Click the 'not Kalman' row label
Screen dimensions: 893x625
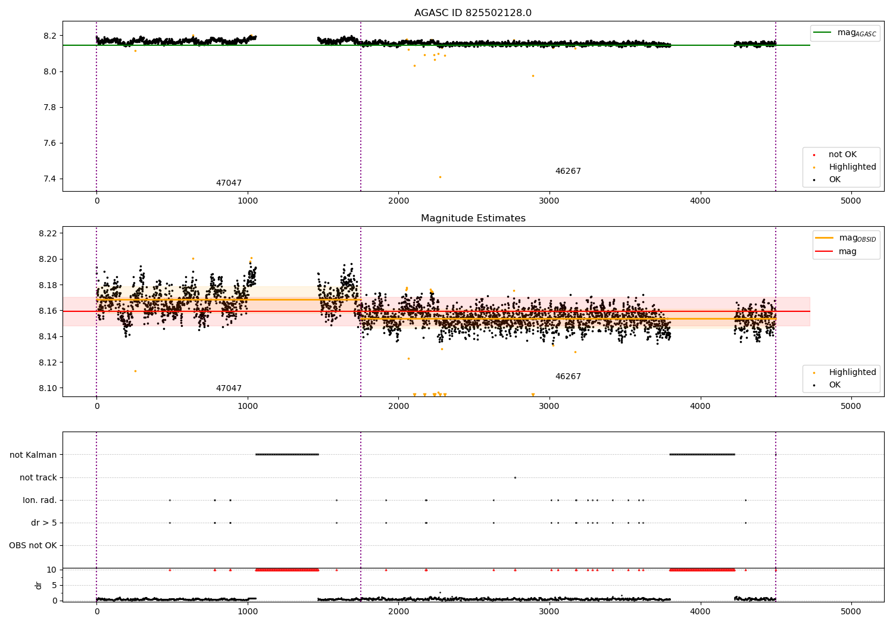pyautogui.click(x=33, y=455)
